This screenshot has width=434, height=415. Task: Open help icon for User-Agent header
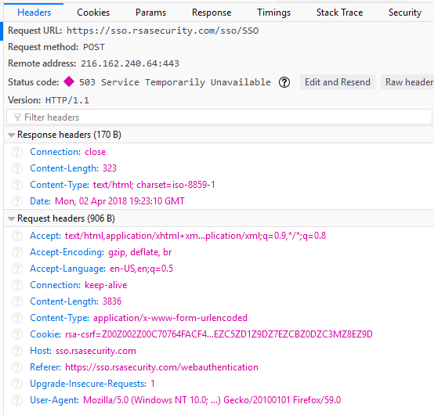coord(17,400)
